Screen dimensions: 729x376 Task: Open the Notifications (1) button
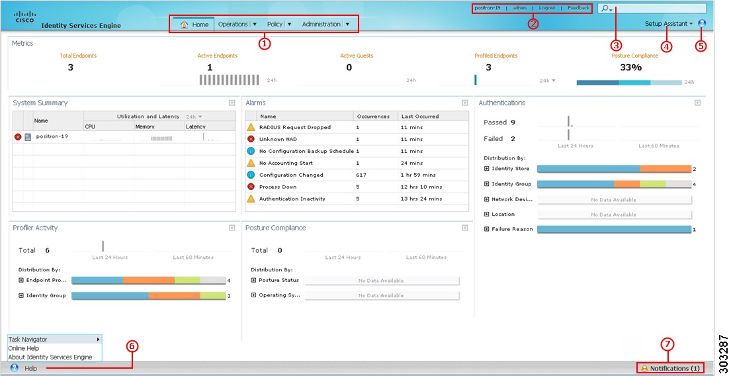(670, 368)
